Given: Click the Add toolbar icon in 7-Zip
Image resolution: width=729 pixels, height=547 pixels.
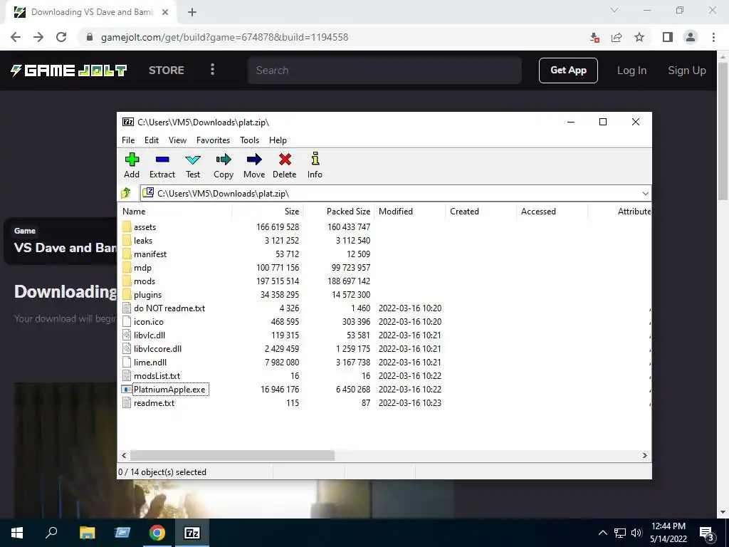Looking at the screenshot, I should (132, 160).
